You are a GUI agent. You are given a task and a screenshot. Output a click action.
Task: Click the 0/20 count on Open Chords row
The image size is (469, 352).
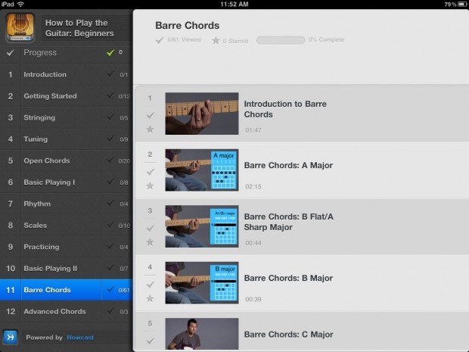coord(124,161)
